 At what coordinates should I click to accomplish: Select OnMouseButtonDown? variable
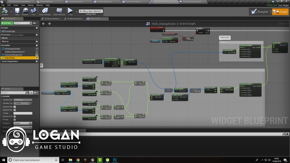pyautogui.click(x=15, y=52)
